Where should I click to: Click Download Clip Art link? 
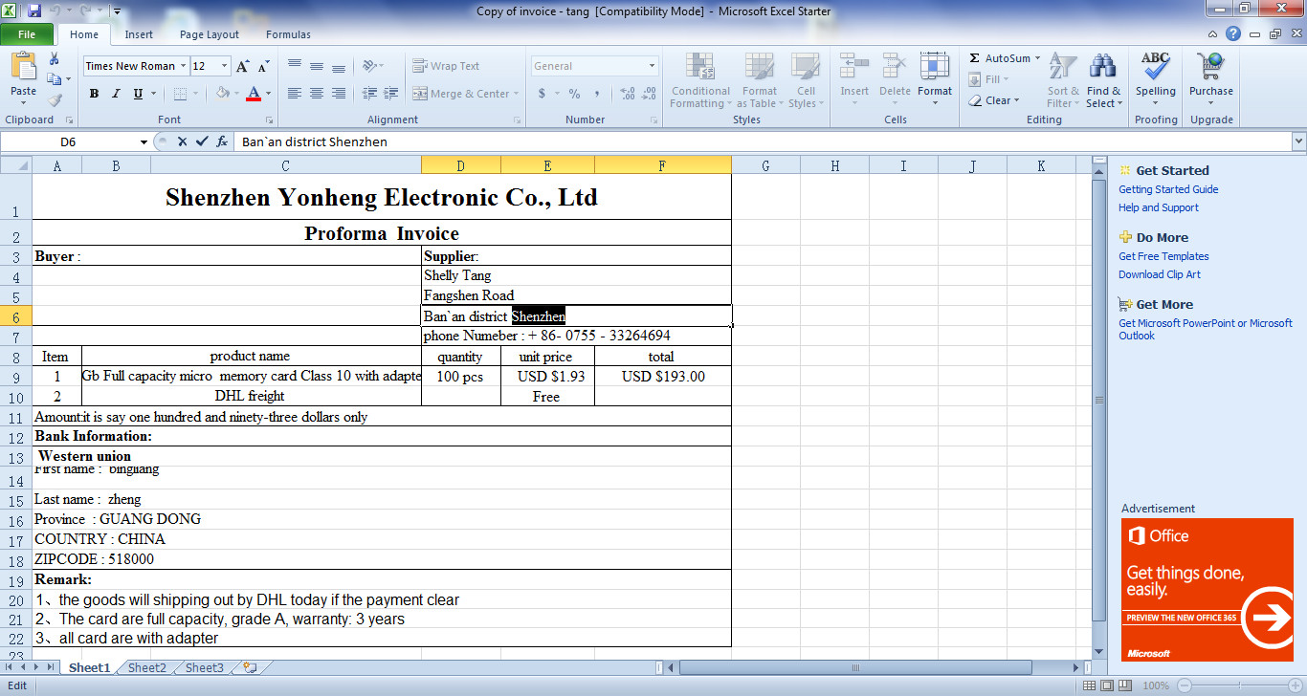click(x=1160, y=274)
